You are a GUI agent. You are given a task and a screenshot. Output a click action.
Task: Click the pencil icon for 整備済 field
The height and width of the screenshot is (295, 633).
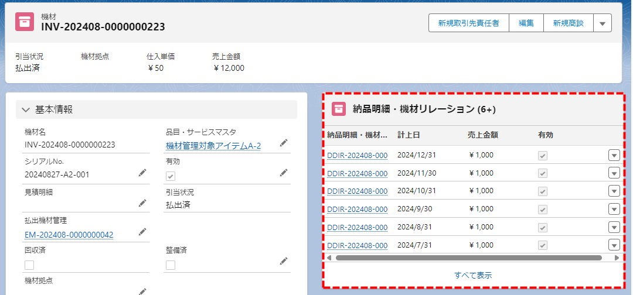pyautogui.click(x=284, y=261)
